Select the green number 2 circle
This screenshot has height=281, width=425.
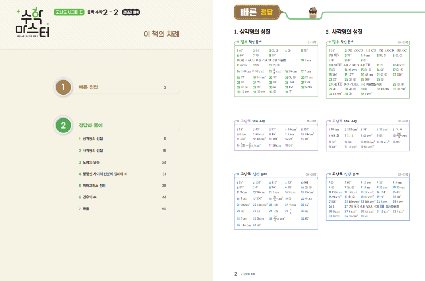point(63,125)
